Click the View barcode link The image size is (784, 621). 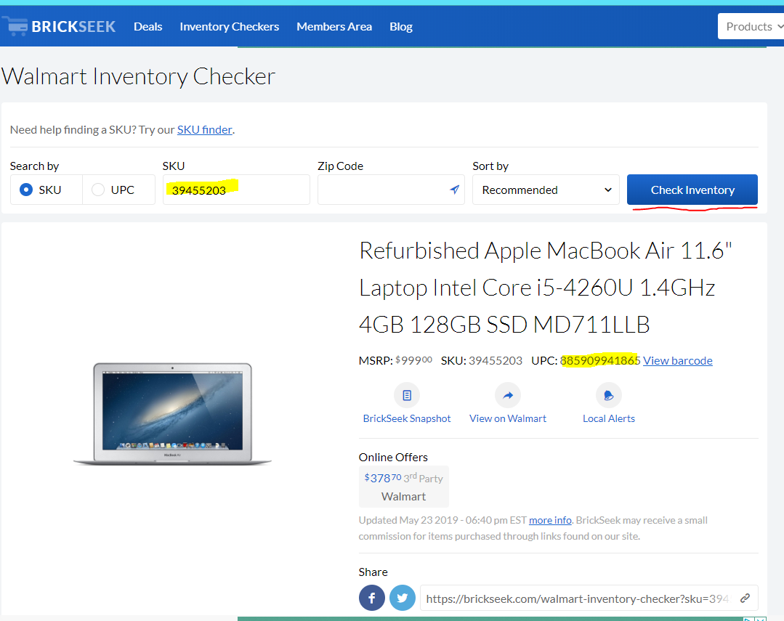point(677,360)
